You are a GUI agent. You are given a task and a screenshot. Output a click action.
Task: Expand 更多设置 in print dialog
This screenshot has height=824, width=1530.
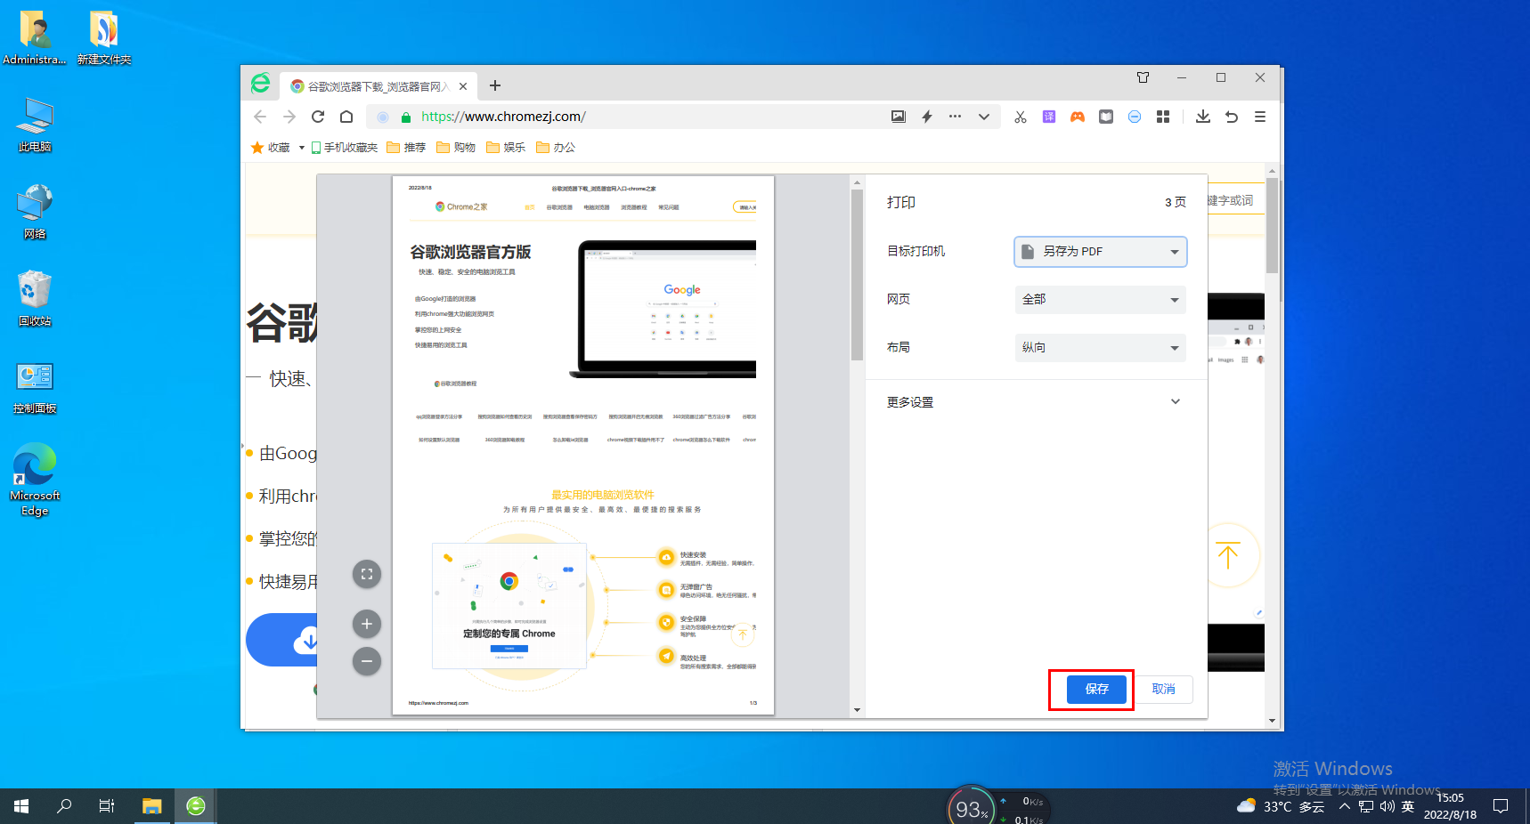(1035, 402)
